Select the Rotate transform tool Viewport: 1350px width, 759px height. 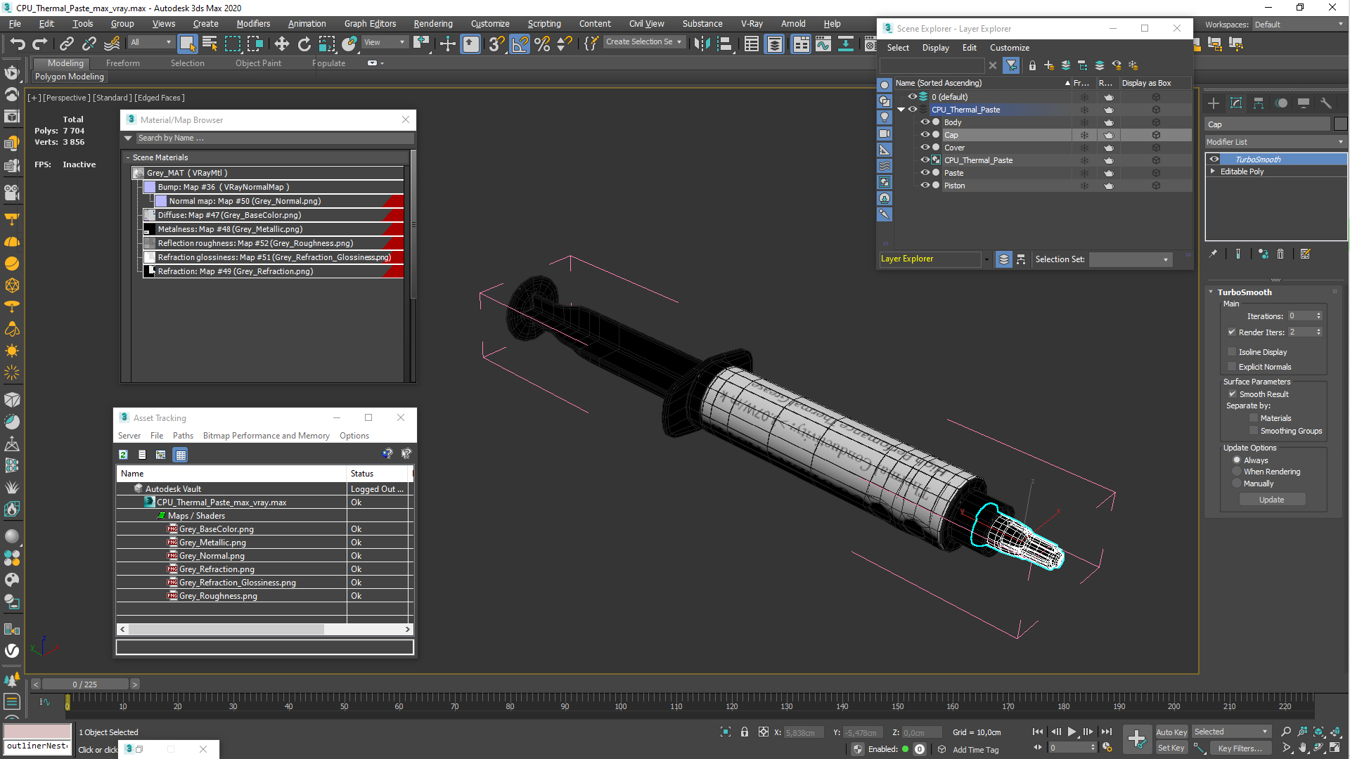tap(304, 44)
